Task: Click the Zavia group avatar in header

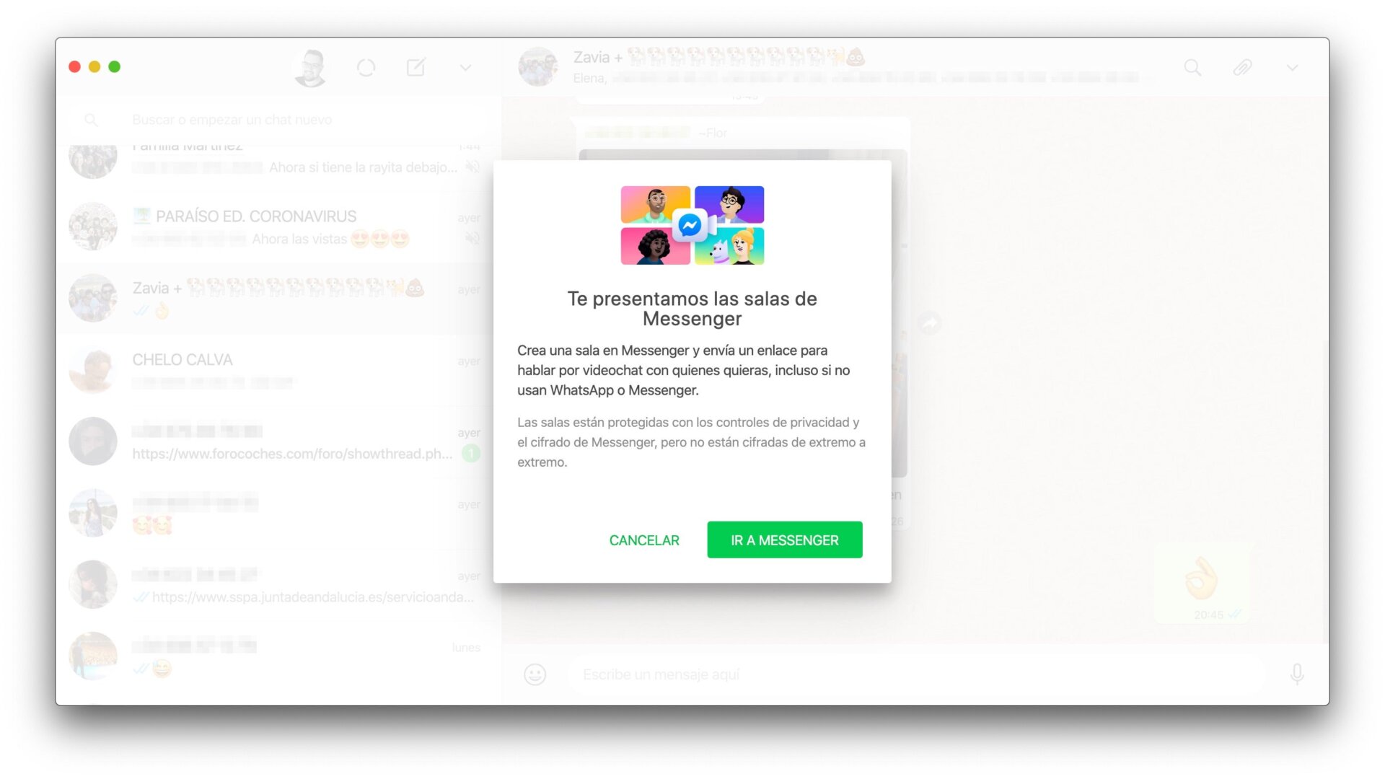Action: pyautogui.click(x=538, y=67)
